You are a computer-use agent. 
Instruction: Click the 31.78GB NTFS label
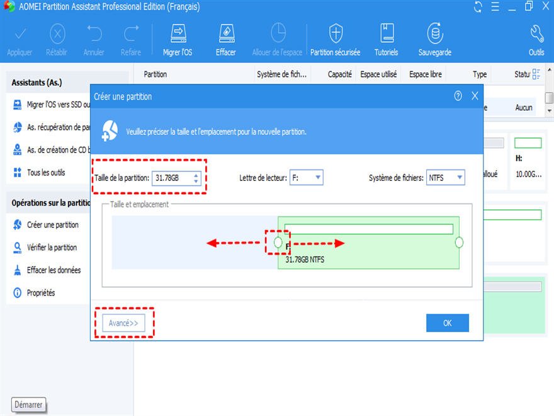coord(305,260)
